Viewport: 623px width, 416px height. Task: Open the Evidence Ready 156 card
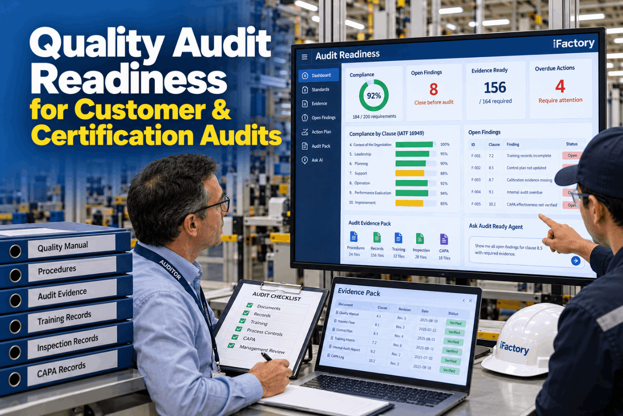click(496, 89)
